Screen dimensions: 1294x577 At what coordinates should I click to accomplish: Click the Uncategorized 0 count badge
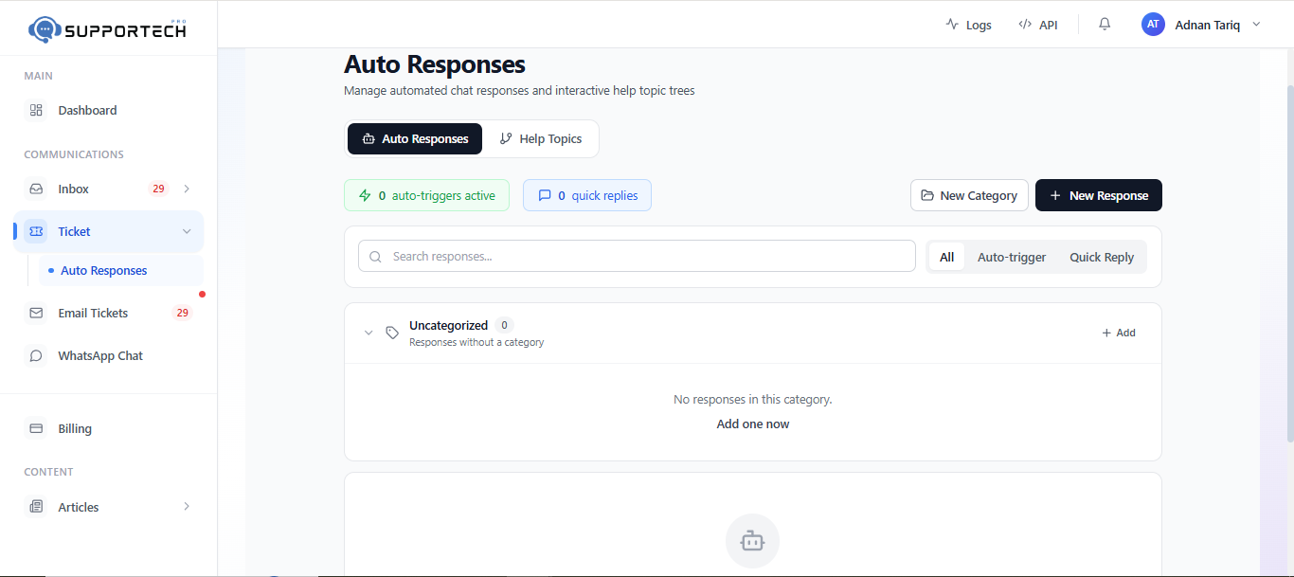(504, 325)
